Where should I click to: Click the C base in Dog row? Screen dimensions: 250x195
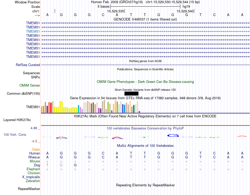(x=61, y=165)
